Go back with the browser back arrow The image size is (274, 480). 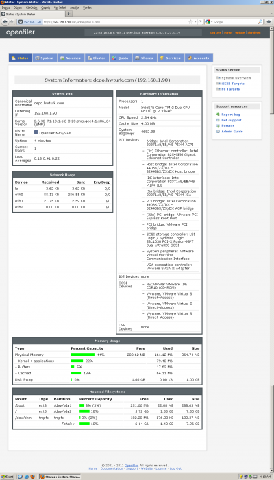coord(5,22)
